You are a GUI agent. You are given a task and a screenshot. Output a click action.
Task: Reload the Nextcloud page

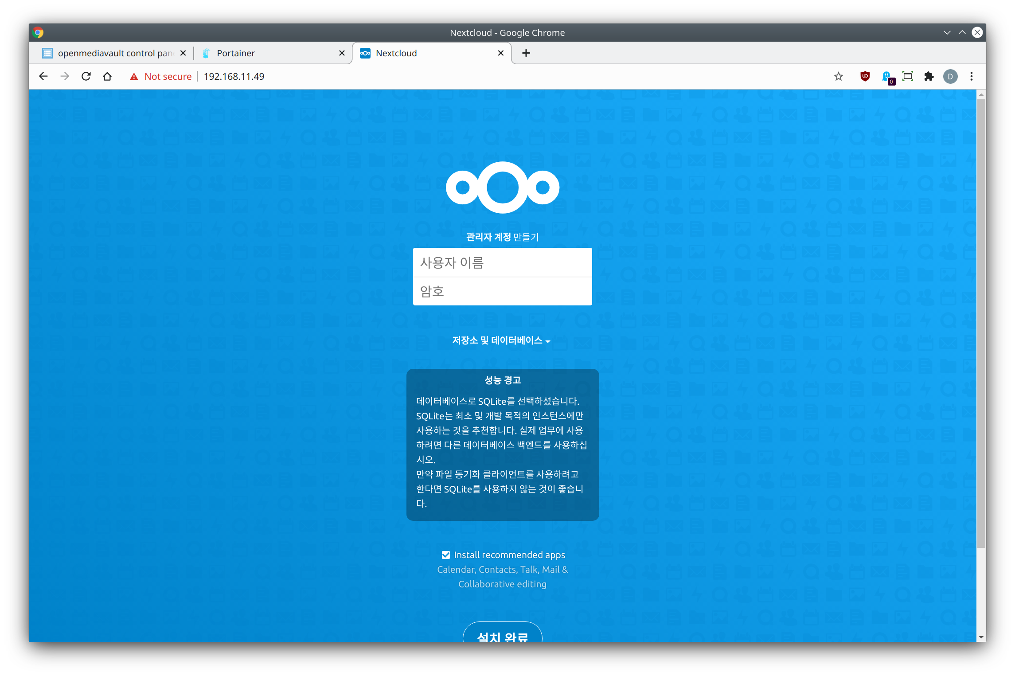[x=86, y=76]
